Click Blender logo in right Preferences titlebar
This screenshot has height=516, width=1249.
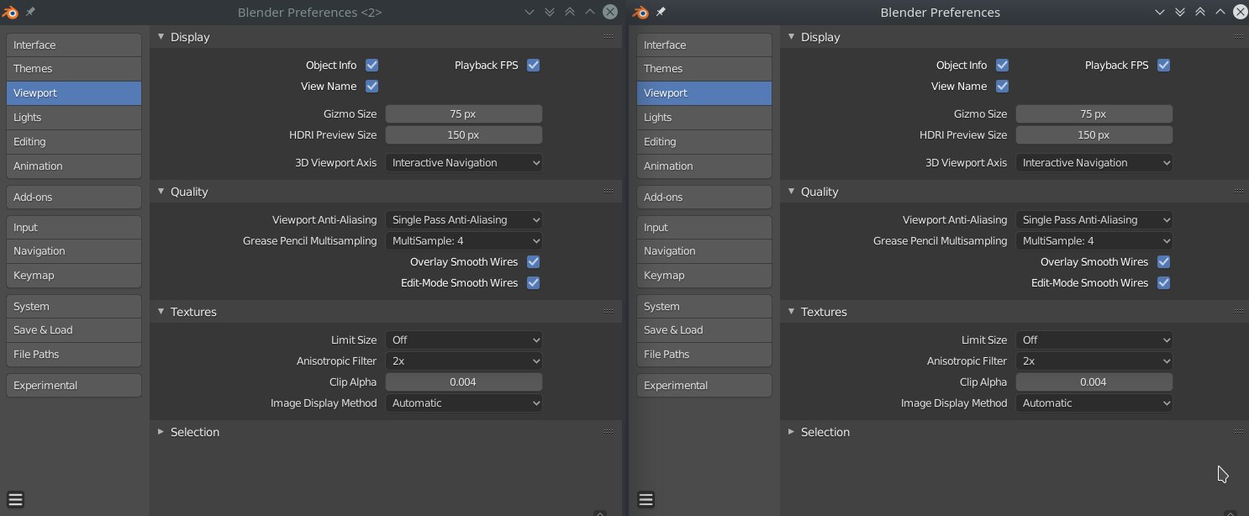(640, 12)
